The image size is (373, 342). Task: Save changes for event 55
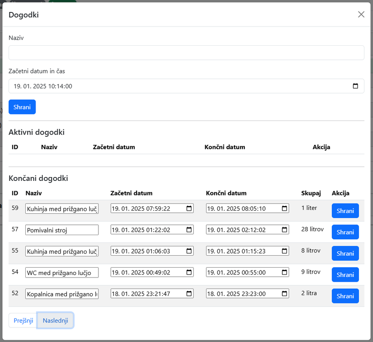(345, 254)
